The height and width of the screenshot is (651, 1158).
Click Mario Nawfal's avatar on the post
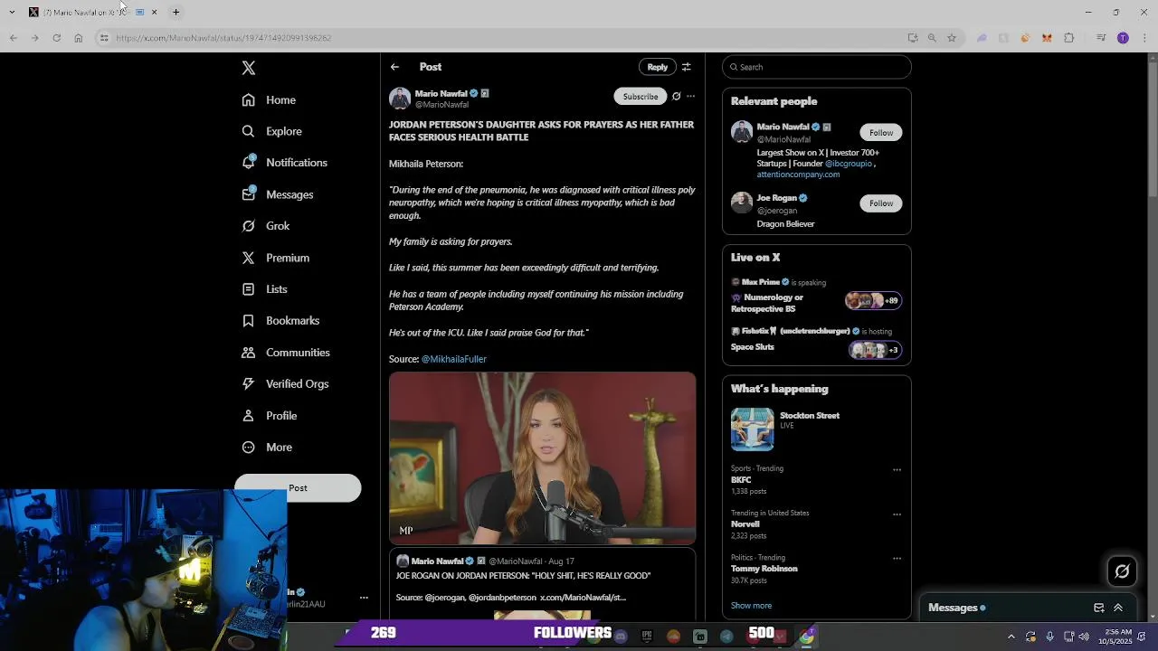point(400,99)
